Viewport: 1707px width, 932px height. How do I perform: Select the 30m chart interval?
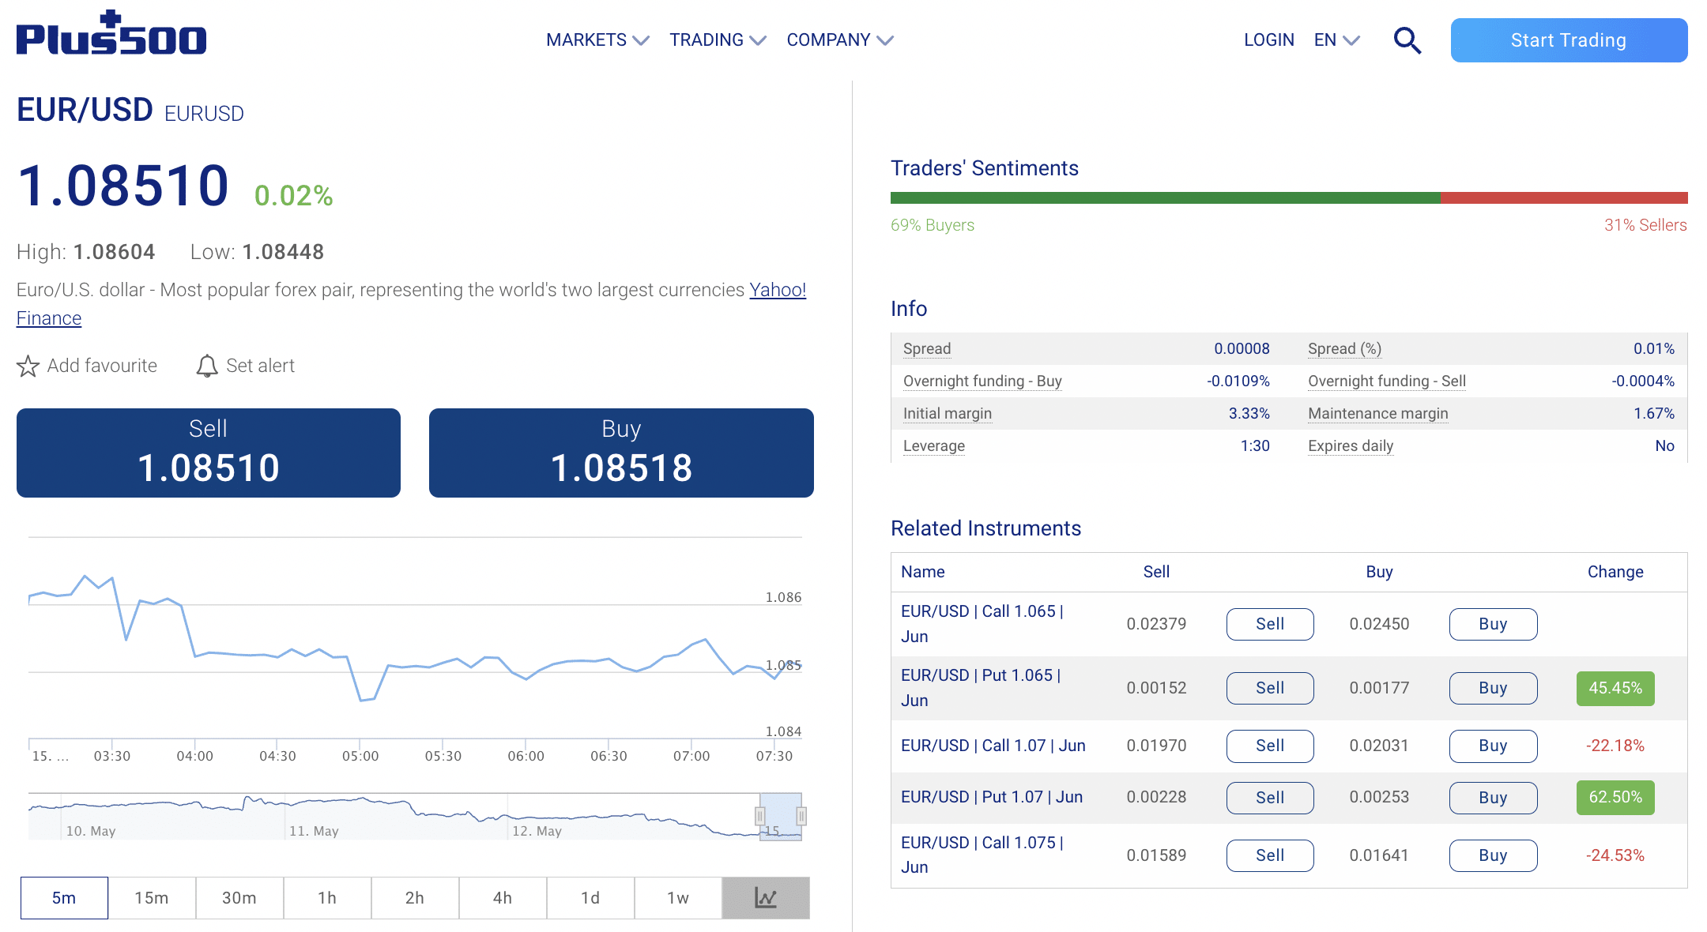239,898
